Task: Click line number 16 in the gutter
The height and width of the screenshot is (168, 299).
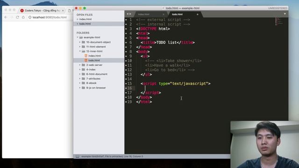Action: pos(129,88)
